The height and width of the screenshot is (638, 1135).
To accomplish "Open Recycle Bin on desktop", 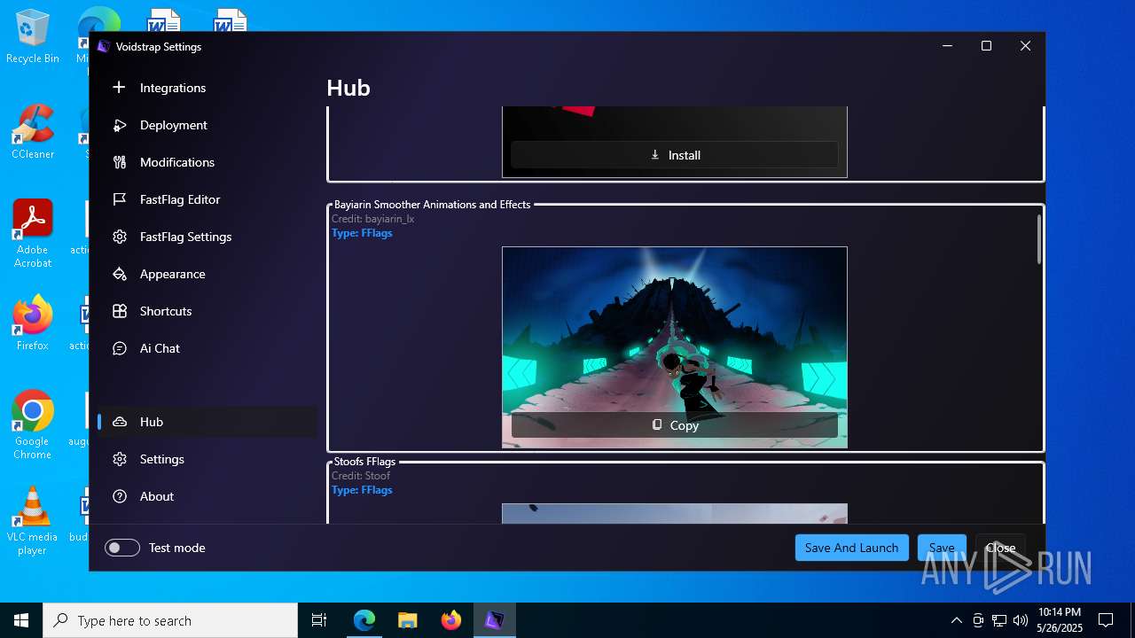I will click(x=32, y=37).
